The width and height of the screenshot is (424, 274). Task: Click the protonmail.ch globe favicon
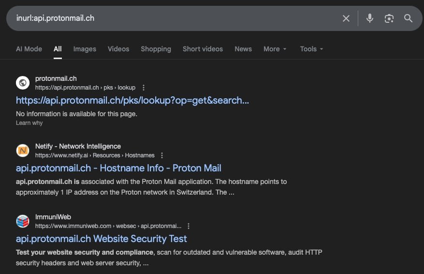(23, 83)
